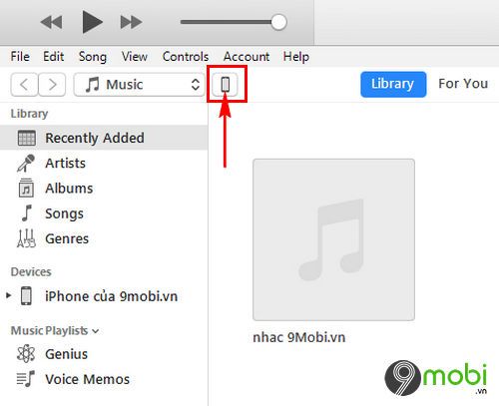Open the Account menu
The width and height of the screenshot is (499, 406).
(x=247, y=57)
